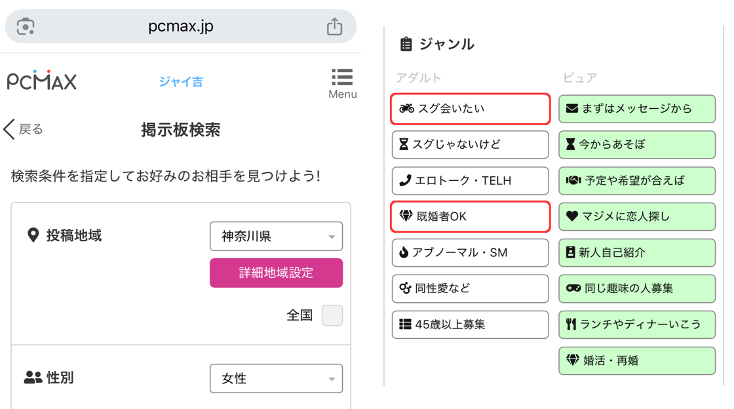Click the game controller icon on 同じ趣味の人募集
Image resolution: width=734 pixels, height=409 pixels.
point(573,288)
